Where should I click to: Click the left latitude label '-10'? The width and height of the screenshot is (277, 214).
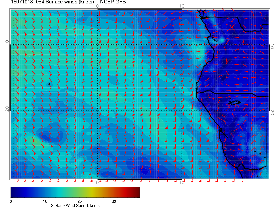[7, 45]
